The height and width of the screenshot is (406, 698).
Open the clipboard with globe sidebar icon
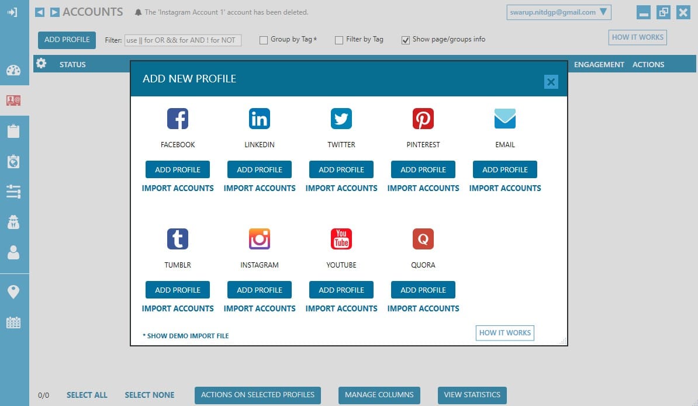(13, 161)
